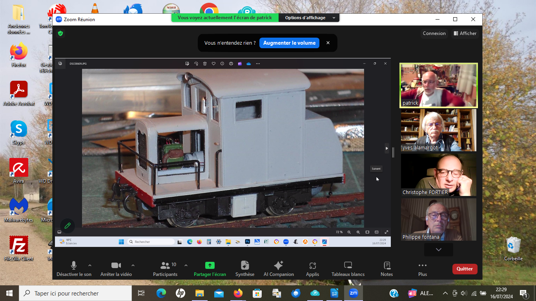Click the rotate icon in shared photo viewer

point(196,63)
